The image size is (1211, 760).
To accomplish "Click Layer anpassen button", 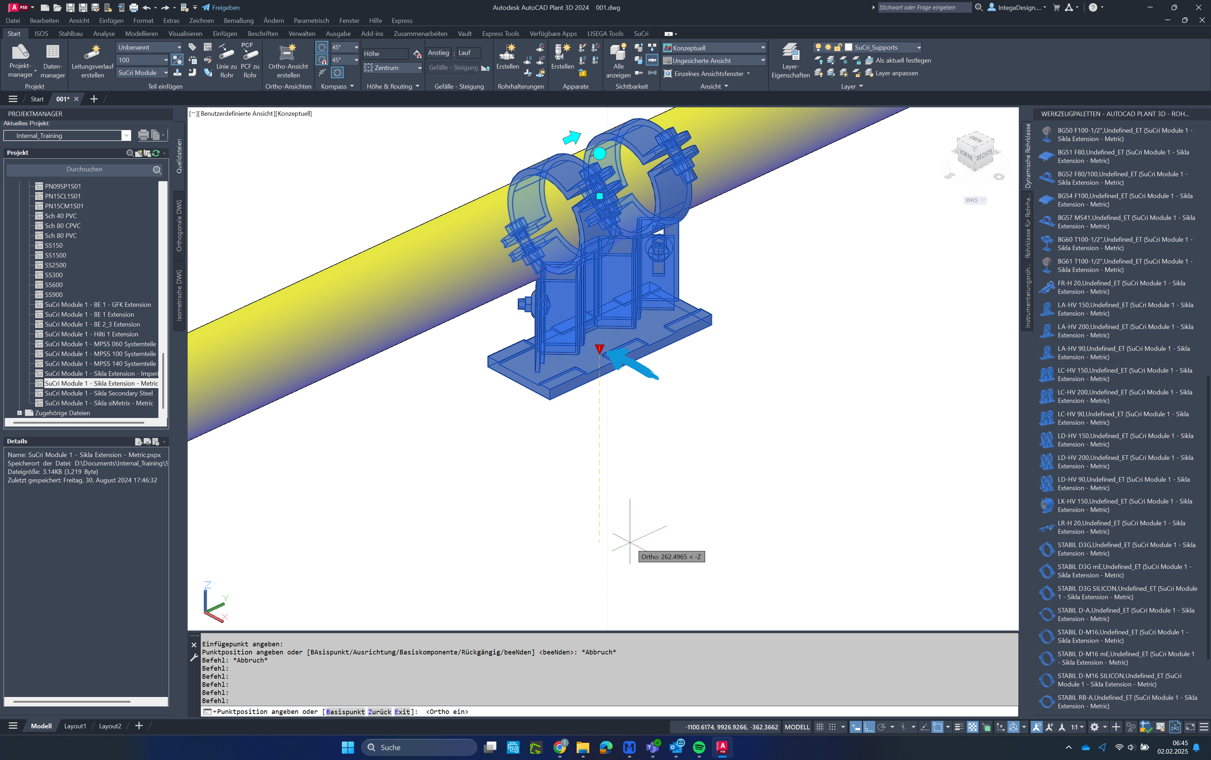I will coord(891,73).
